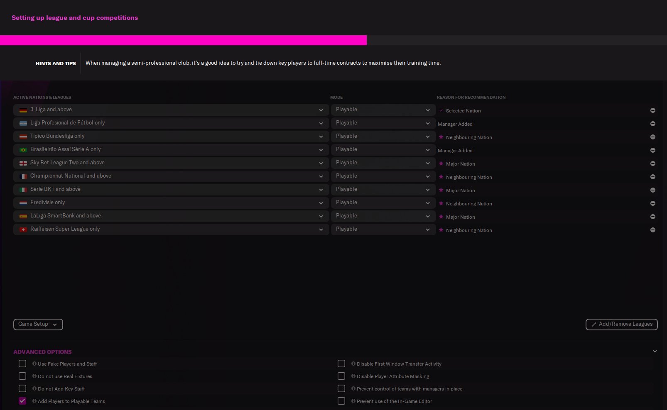Click Neighbouring Nation text for Eredivisie row
667x410 pixels.
pos(469,204)
